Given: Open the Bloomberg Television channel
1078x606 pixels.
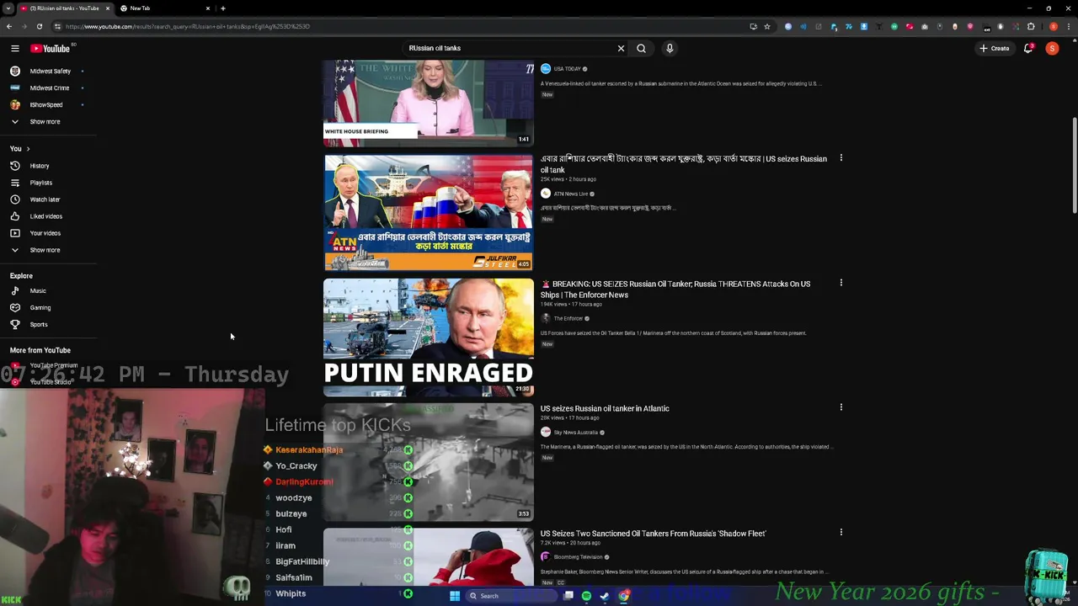Looking at the screenshot, I should point(578,556).
